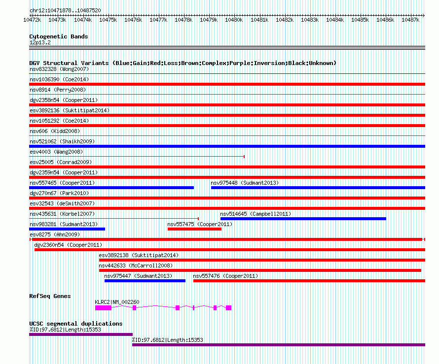439x364 pixels.
Task: Click the 10480k ruler tick label
Action: click(x=234, y=20)
